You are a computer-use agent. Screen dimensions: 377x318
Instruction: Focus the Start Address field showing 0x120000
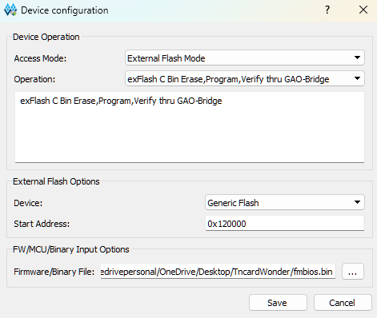tap(285, 223)
